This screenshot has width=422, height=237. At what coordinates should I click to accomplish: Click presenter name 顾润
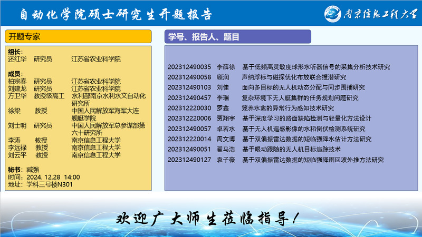(x=223, y=77)
